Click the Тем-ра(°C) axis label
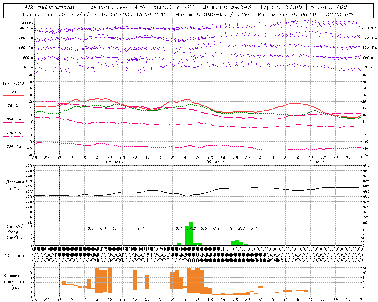The width and height of the screenshot is (378, 302). pos(14,83)
